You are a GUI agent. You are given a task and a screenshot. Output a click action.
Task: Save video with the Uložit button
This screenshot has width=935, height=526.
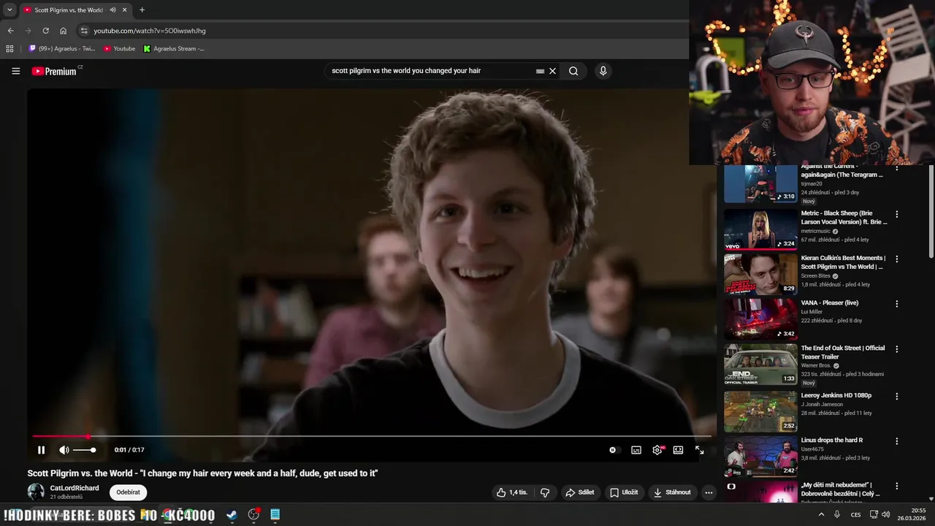(x=625, y=492)
